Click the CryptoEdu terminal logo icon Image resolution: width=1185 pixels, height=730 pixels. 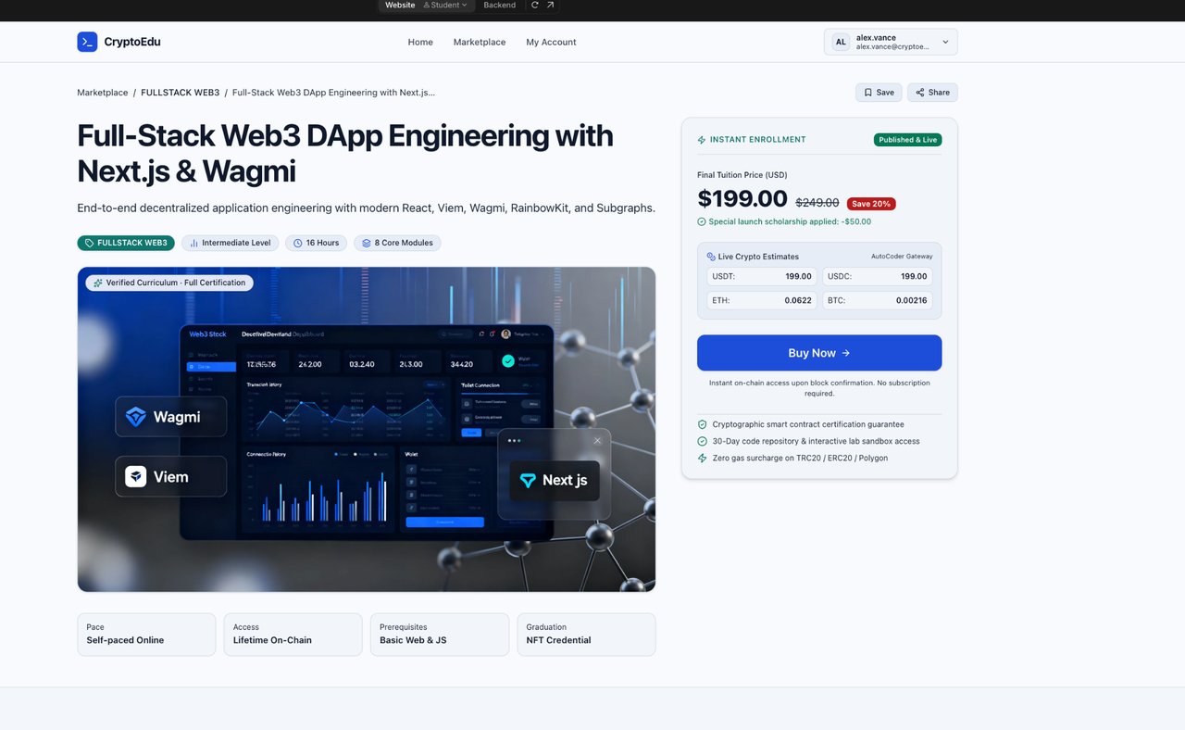click(x=87, y=42)
